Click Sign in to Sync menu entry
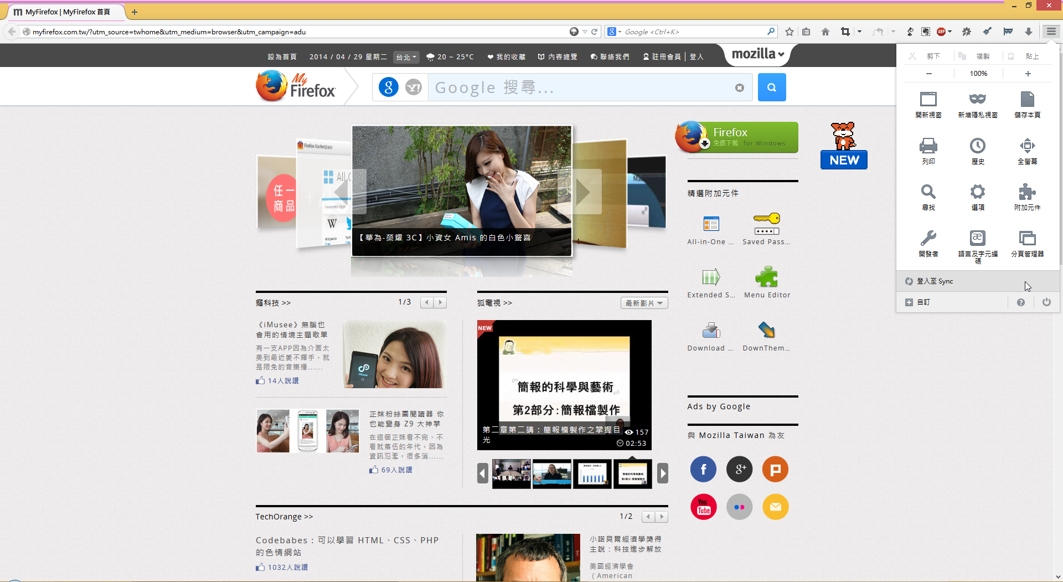Viewport: 1063px width, 582px height. (978, 281)
